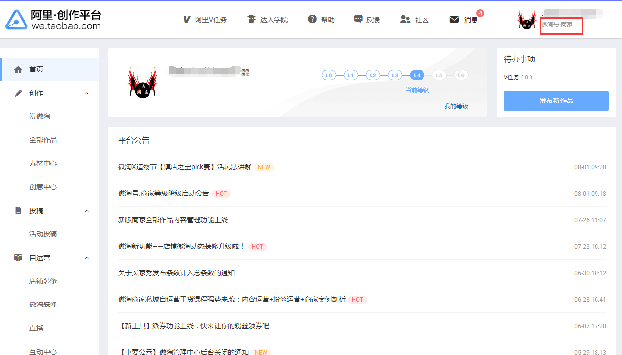Open 发微淘 in the sidebar

(40, 116)
